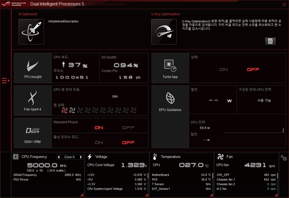The height and width of the screenshot is (198, 289).
Task: Open the TPU Insight panel
Action: pos(33,68)
